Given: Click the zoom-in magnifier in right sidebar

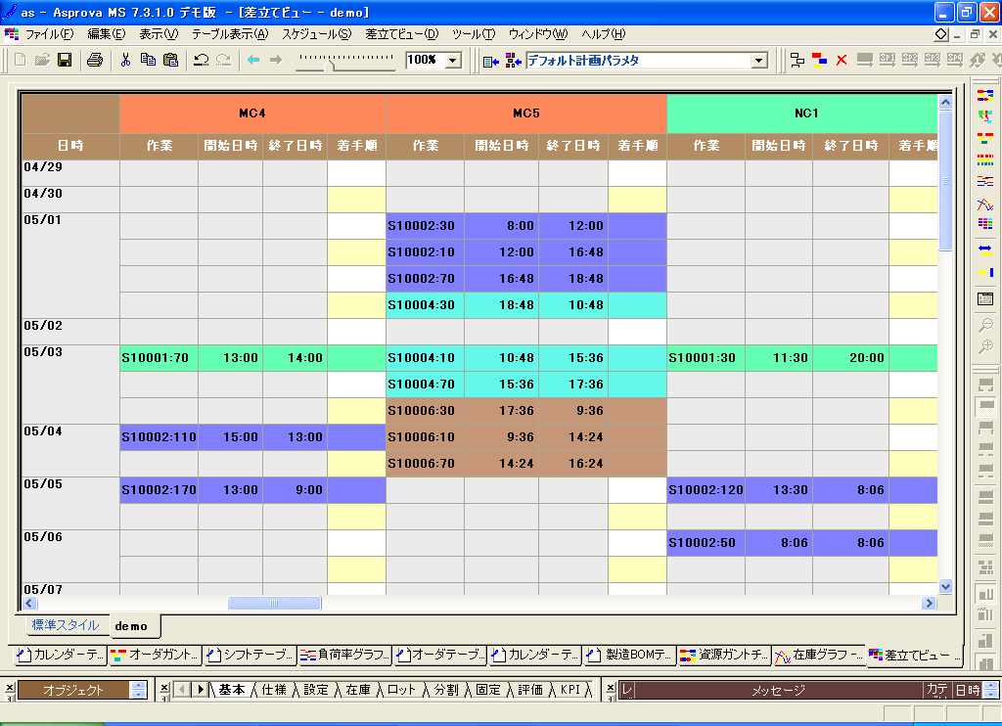Looking at the screenshot, I should point(984,347).
